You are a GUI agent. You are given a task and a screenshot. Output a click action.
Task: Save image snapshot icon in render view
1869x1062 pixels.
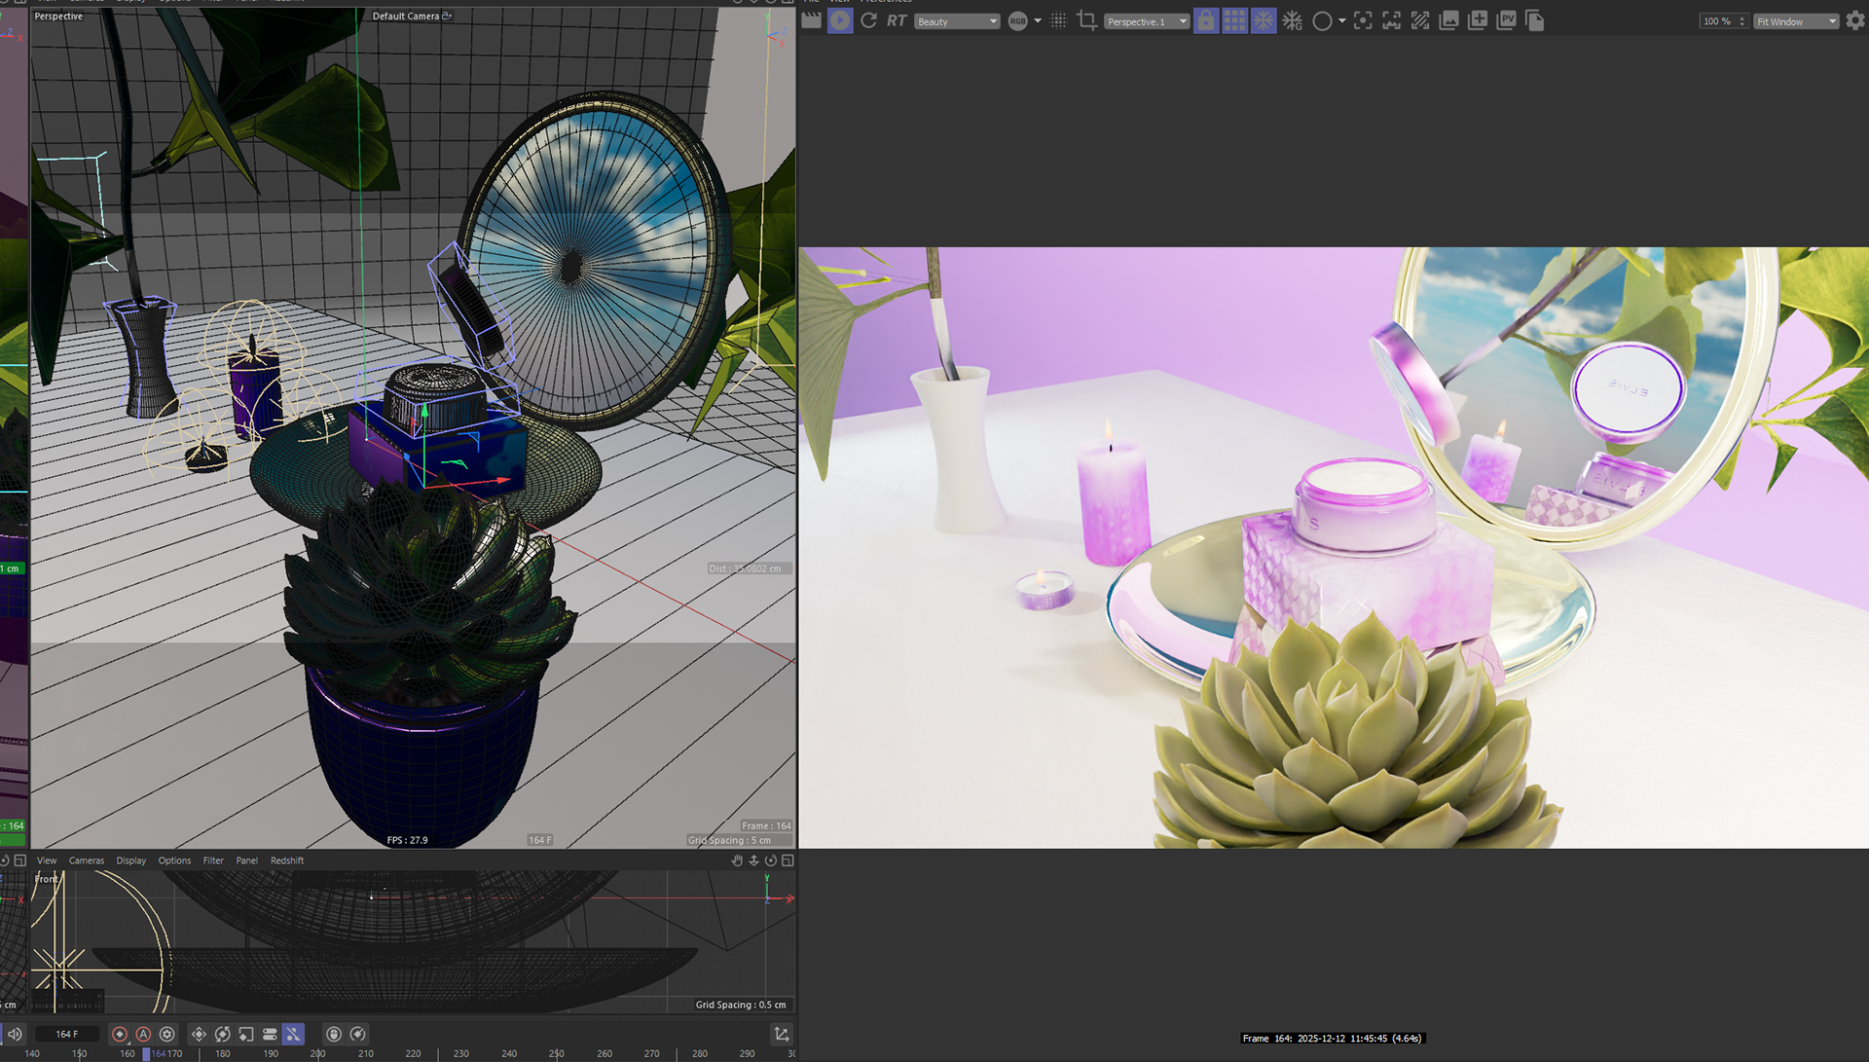[x=1448, y=20]
